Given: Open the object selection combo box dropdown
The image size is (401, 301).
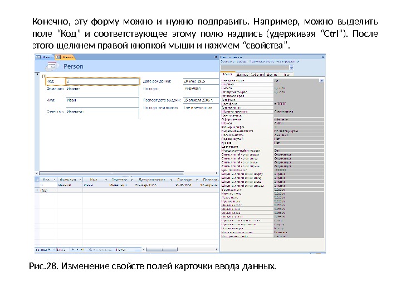Looking at the screenshot, I should point(291,67).
